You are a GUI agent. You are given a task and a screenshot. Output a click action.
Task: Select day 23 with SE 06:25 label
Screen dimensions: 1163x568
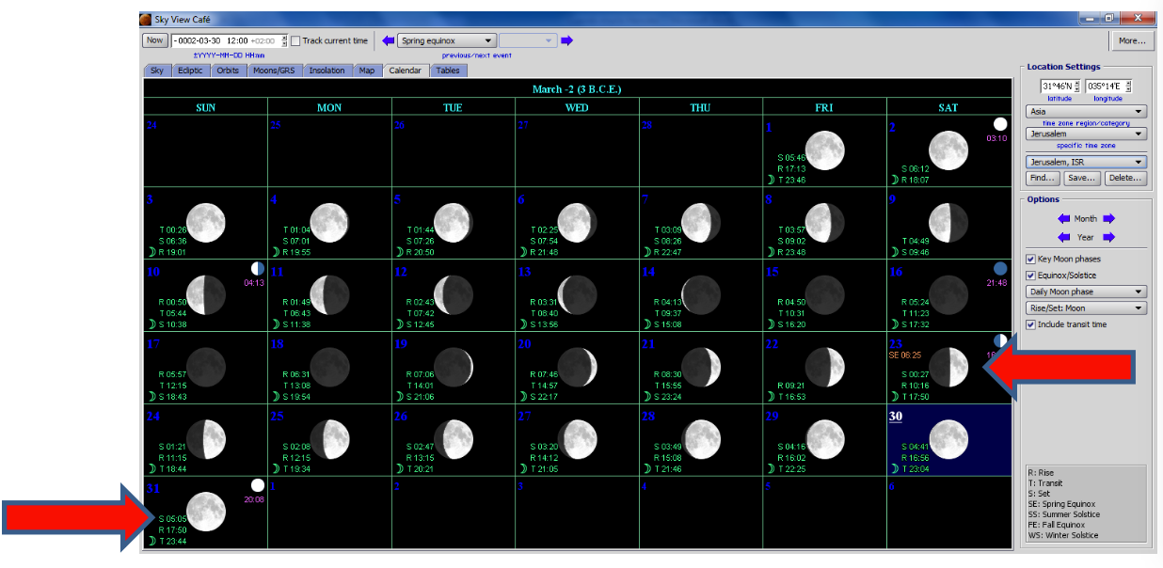click(949, 368)
